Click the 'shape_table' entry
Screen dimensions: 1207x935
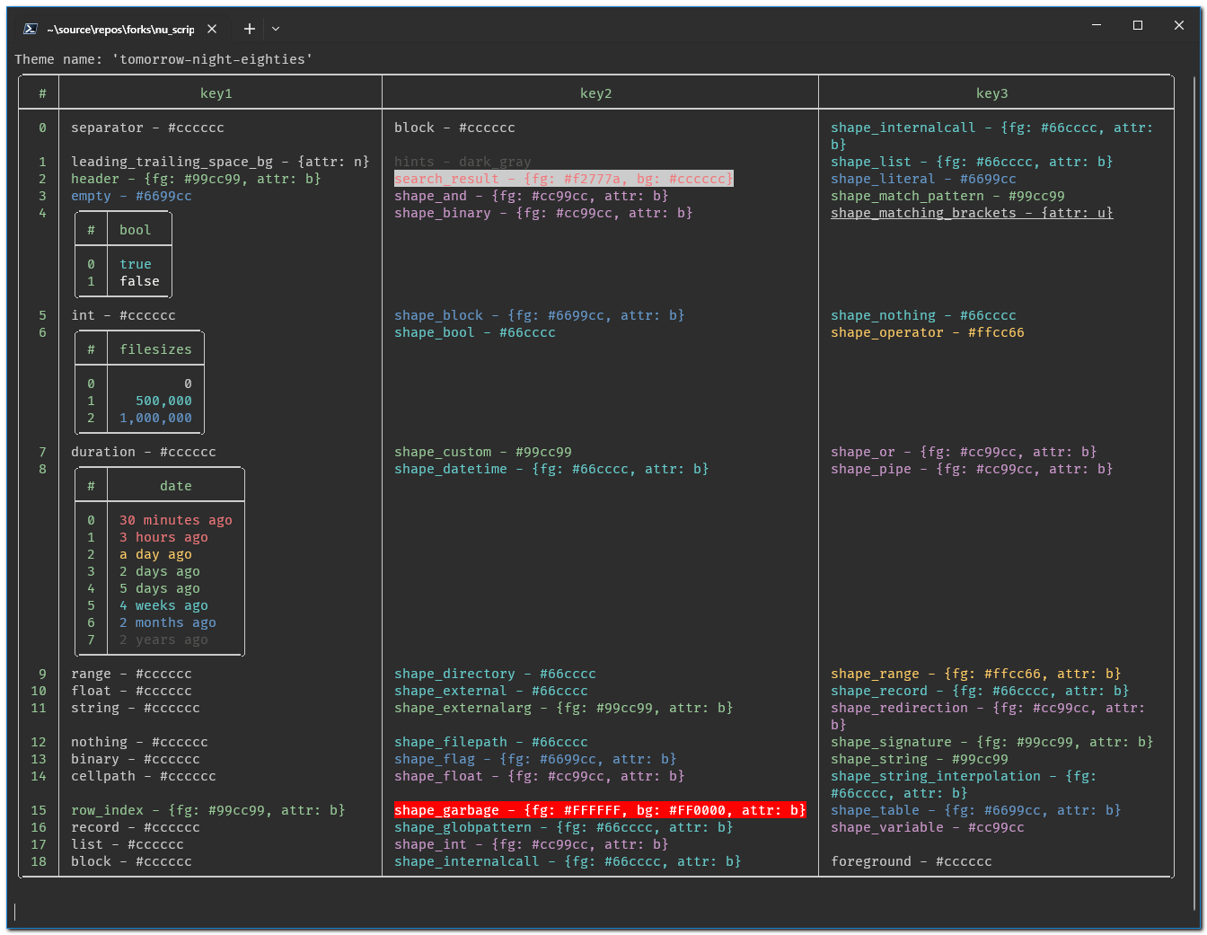[x=976, y=810]
